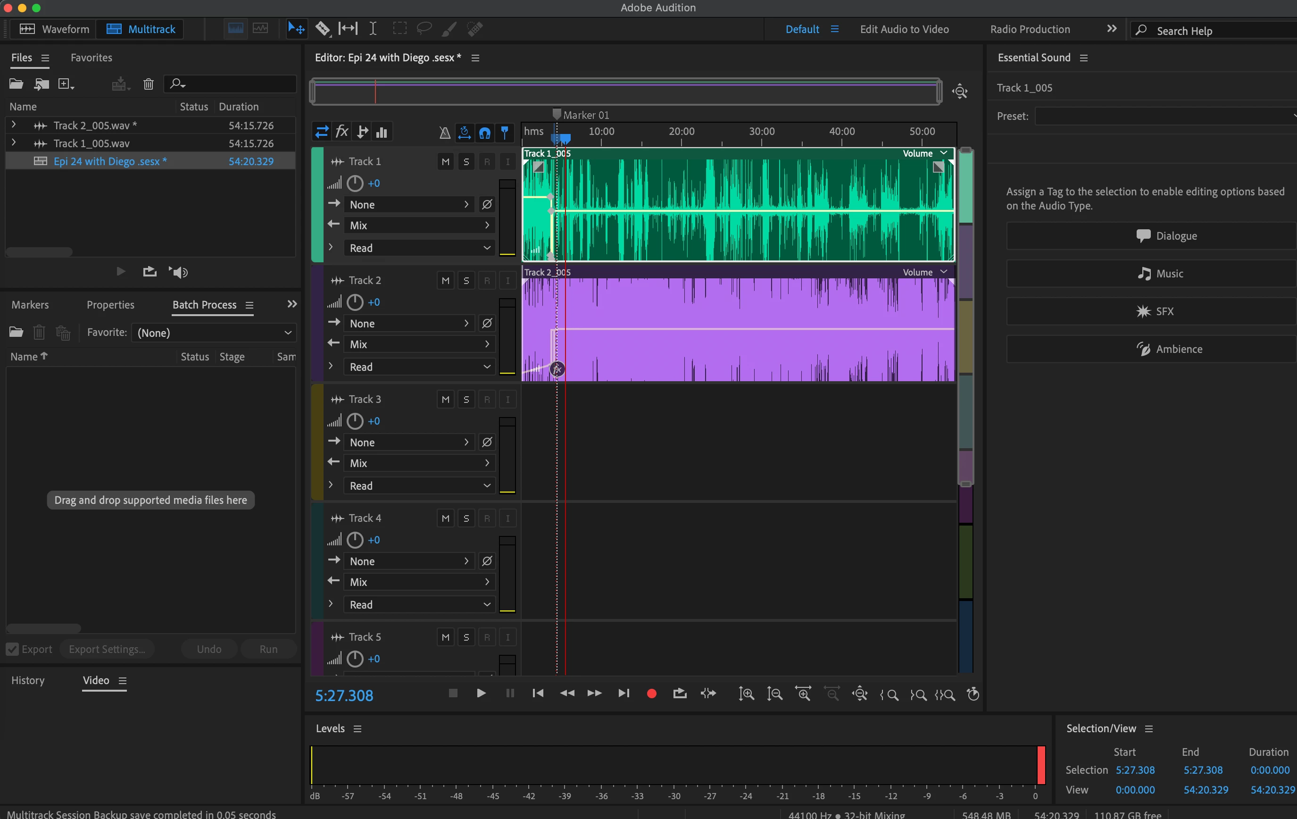Switch to the Waveform view
Viewport: 1297px width, 819px height.
pyautogui.click(x=54, y=29)
